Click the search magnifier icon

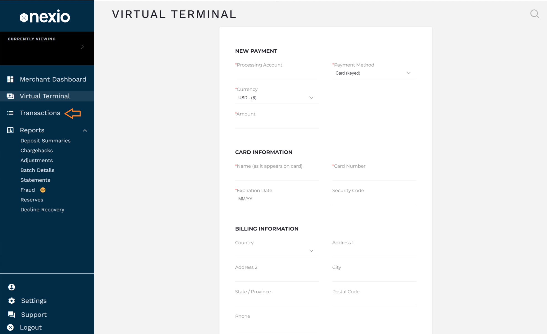(x=534, y=14)
